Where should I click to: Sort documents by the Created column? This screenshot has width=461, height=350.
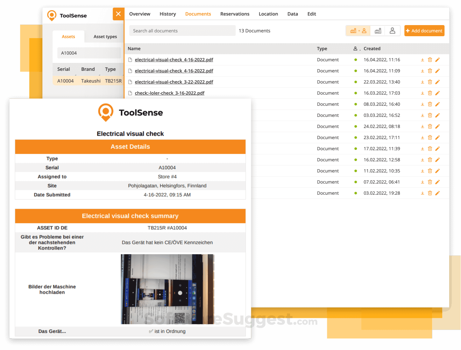click(x=372, y=48)
